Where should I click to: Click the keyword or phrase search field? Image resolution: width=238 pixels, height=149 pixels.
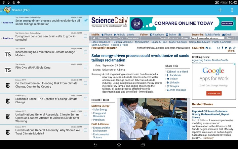[207, 38]
